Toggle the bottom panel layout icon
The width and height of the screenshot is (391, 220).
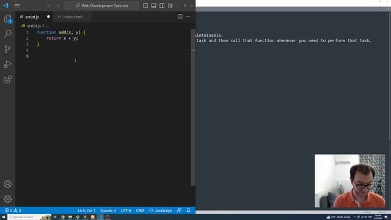(153, 5)
